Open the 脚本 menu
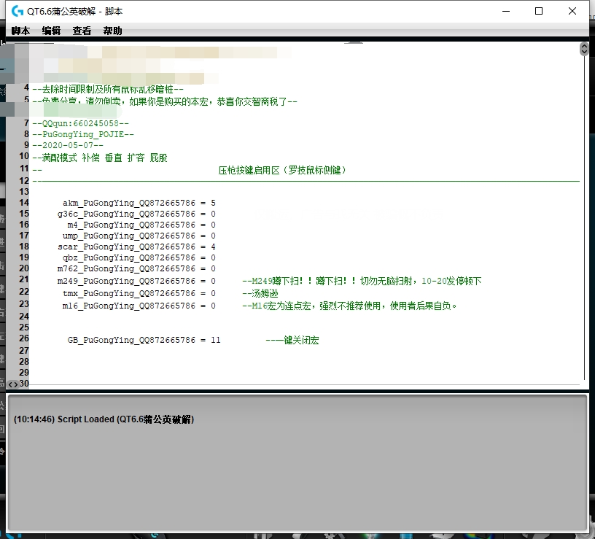The height and width of the screenshot is (539, 595). coord(20,31)
